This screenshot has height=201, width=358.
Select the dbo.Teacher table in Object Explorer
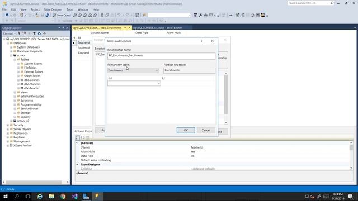[32, 88]
